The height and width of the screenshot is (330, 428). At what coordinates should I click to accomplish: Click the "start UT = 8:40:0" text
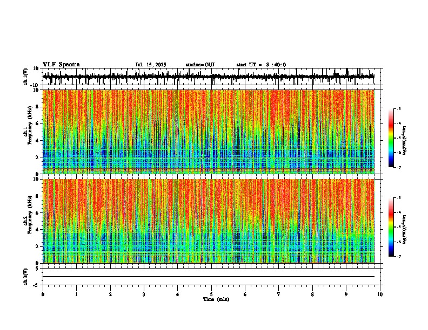pos(261,65)
